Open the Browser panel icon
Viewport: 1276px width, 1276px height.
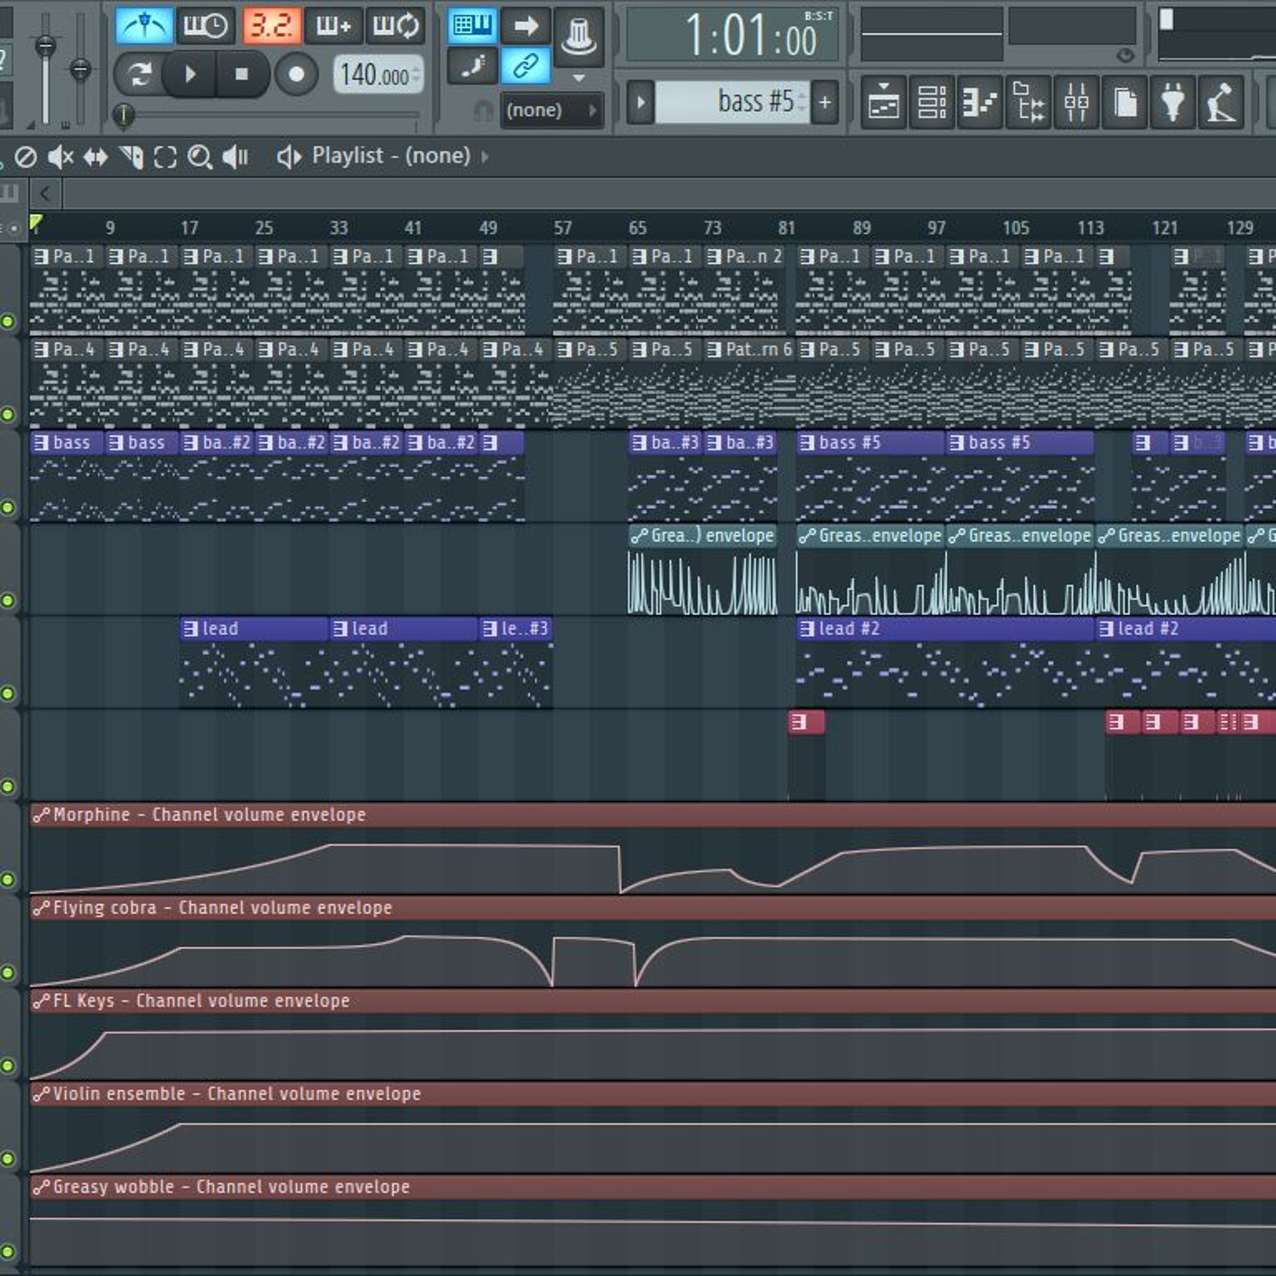pyautogui.click(x=1028, y=103)
